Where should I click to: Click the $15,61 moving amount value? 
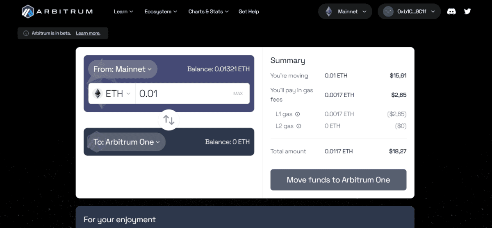click(x=398, y=75)
